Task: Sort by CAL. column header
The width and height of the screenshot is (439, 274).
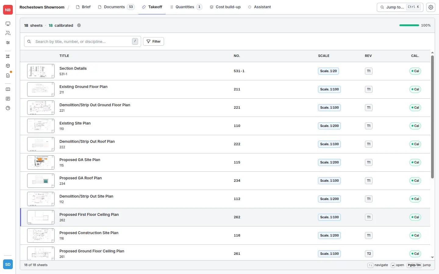Action: 415,56
